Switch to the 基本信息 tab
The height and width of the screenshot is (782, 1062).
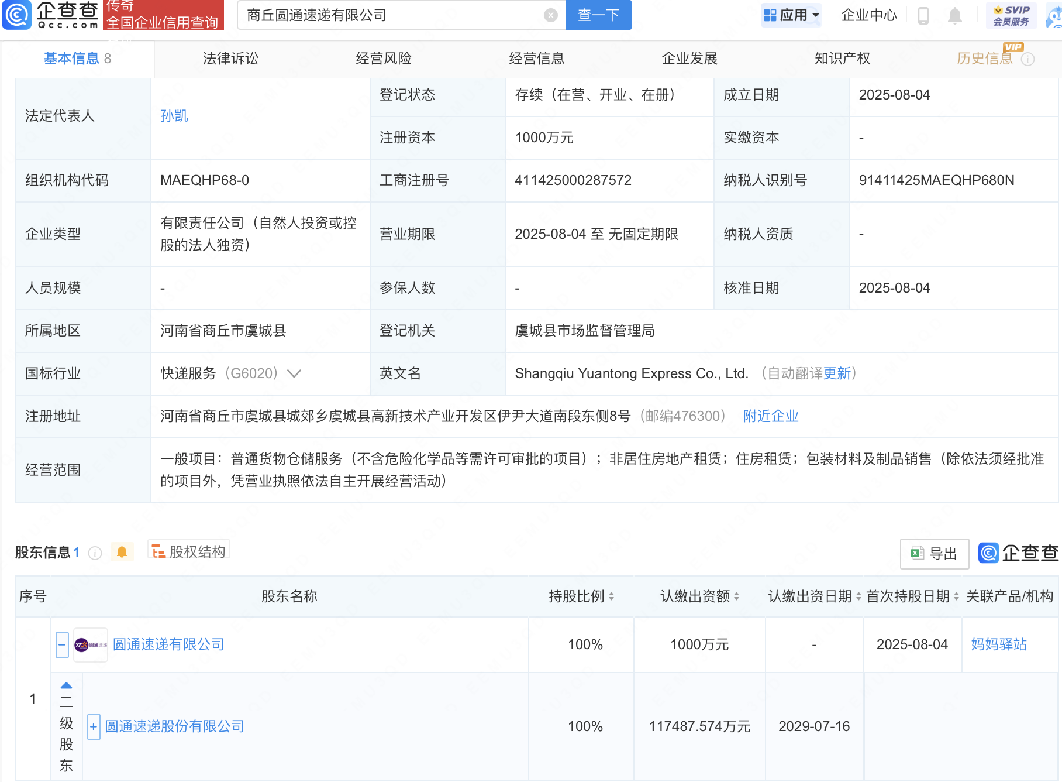(x=77, y=59)
